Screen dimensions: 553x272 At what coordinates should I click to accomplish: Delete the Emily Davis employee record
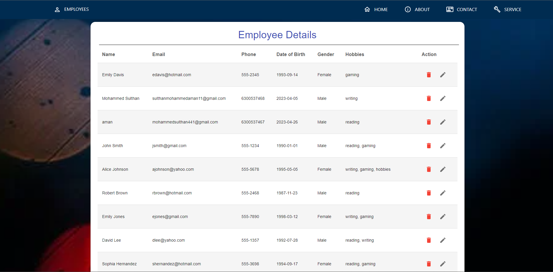pyautogui.click(x=429, y=75)
